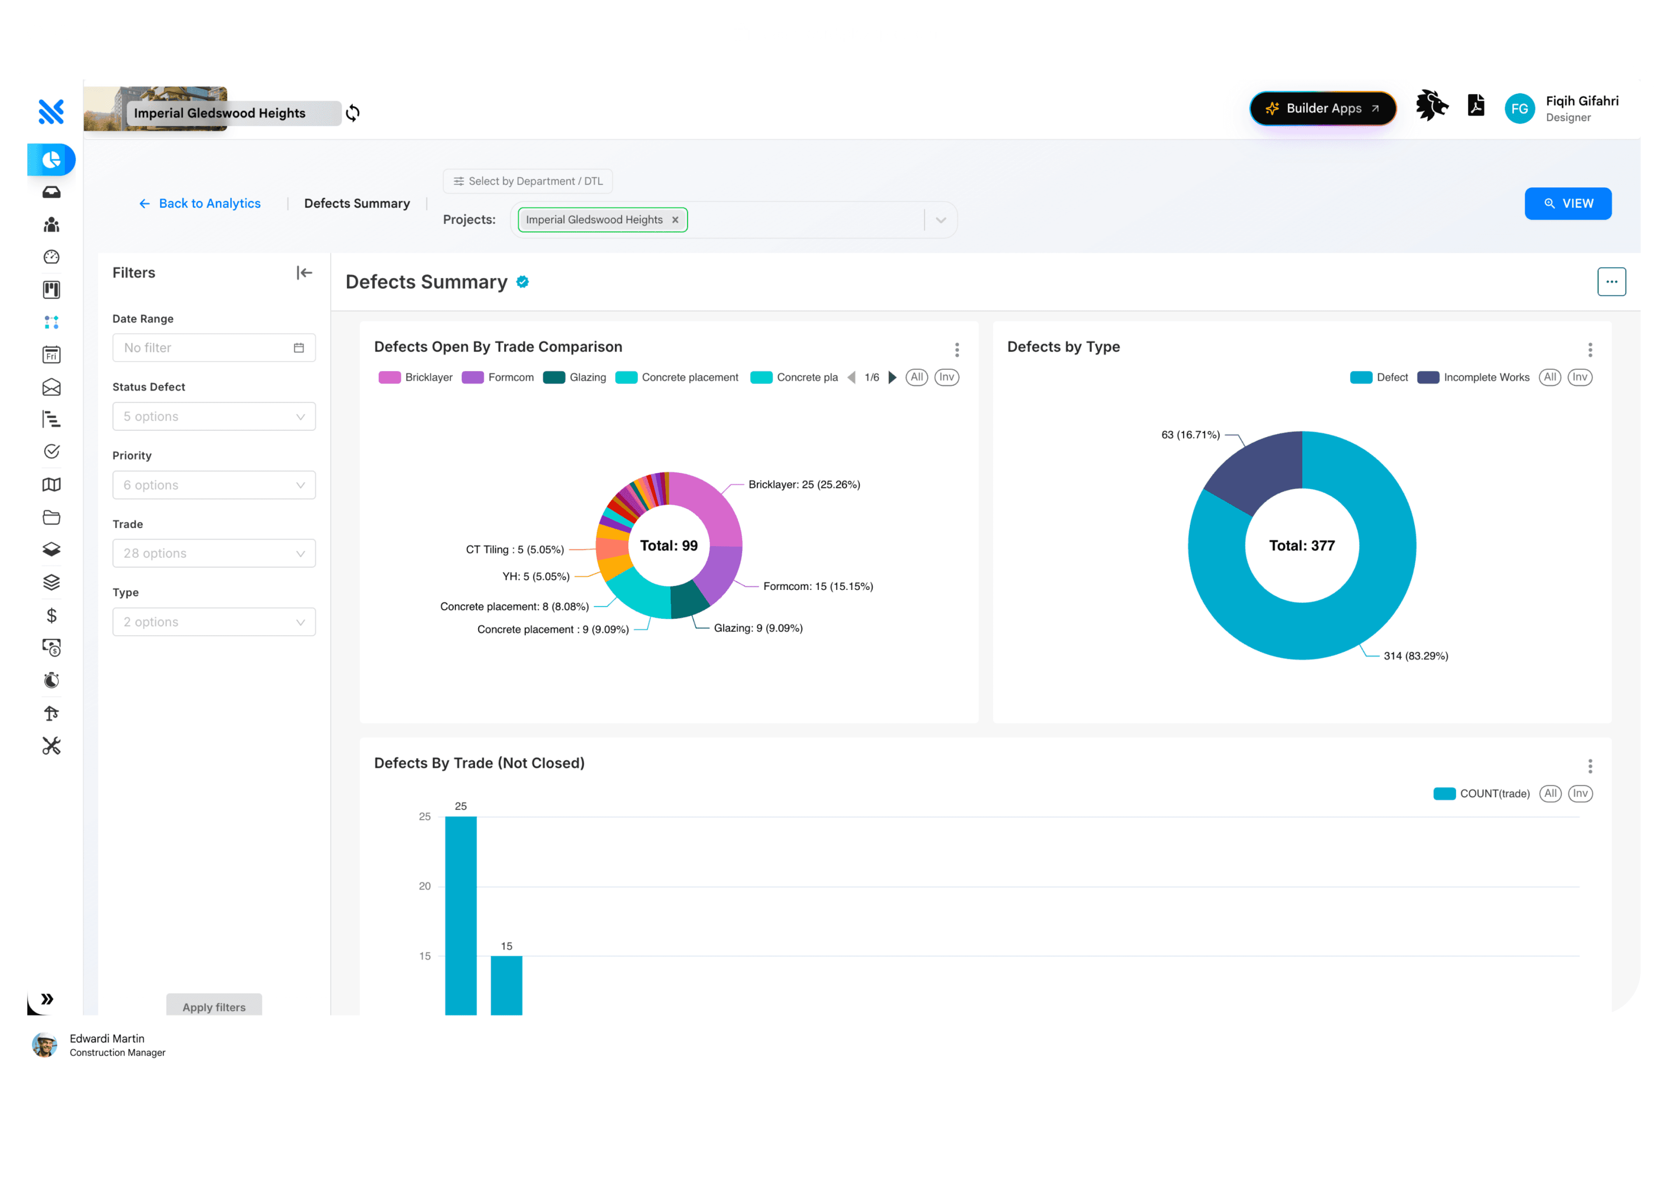Screen dimensions: 1668x1179
Task: Click the Defects Summary breadcrumb tab
Action: (357, 203)
